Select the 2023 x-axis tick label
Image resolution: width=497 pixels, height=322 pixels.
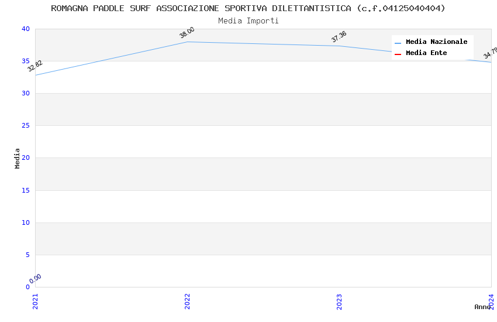[339, 301]
